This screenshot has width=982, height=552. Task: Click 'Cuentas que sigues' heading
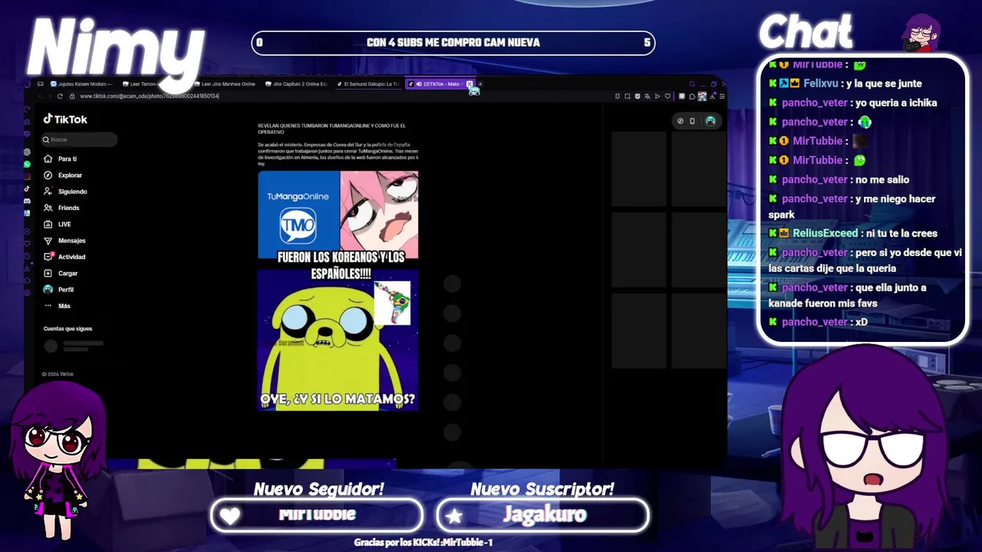pos(68,329)
